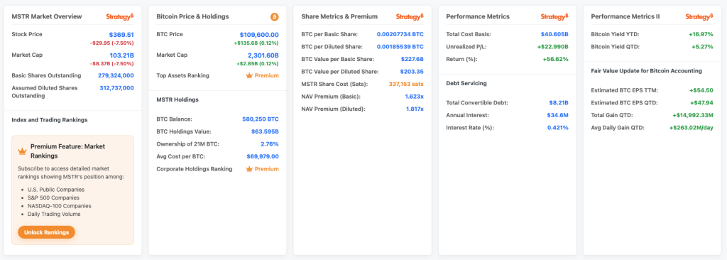The height and width of the screenshot is (260, 727).
Task: Select the $369.51 stock price value
Action: (x=121, y=34)
